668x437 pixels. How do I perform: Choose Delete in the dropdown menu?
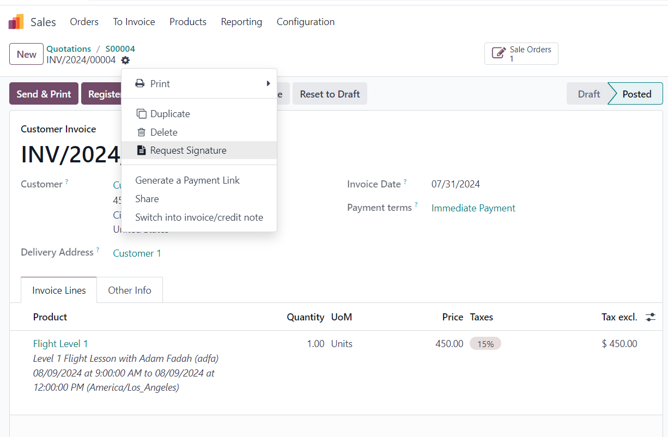tap(199, 132)
